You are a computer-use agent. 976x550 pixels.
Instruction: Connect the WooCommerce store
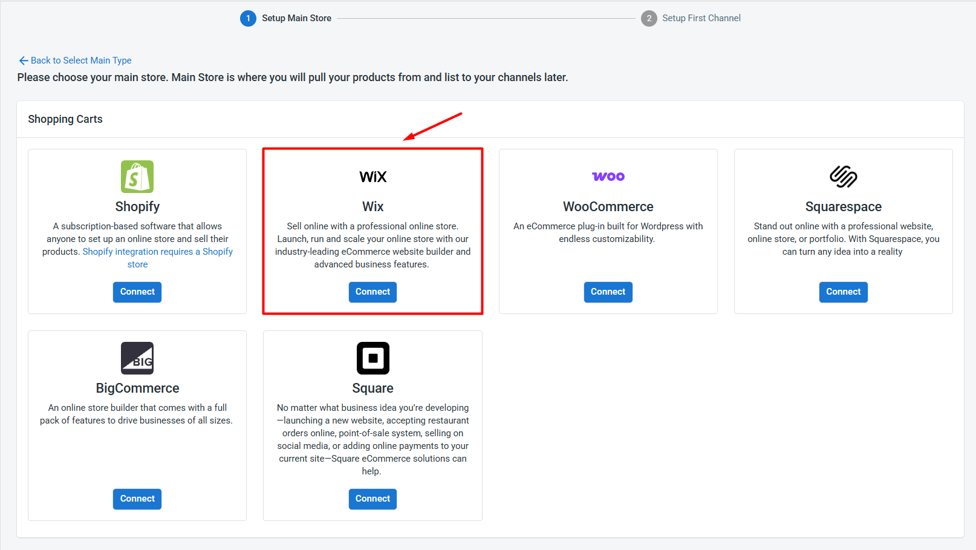[x=608, y=292]
